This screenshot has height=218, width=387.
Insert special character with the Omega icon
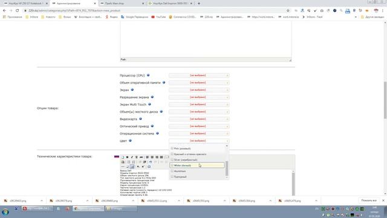(149, 167)
